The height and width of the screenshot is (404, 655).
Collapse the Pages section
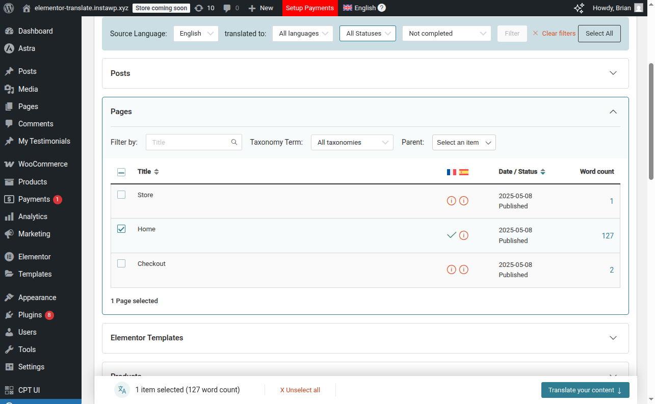click(613, 112)
